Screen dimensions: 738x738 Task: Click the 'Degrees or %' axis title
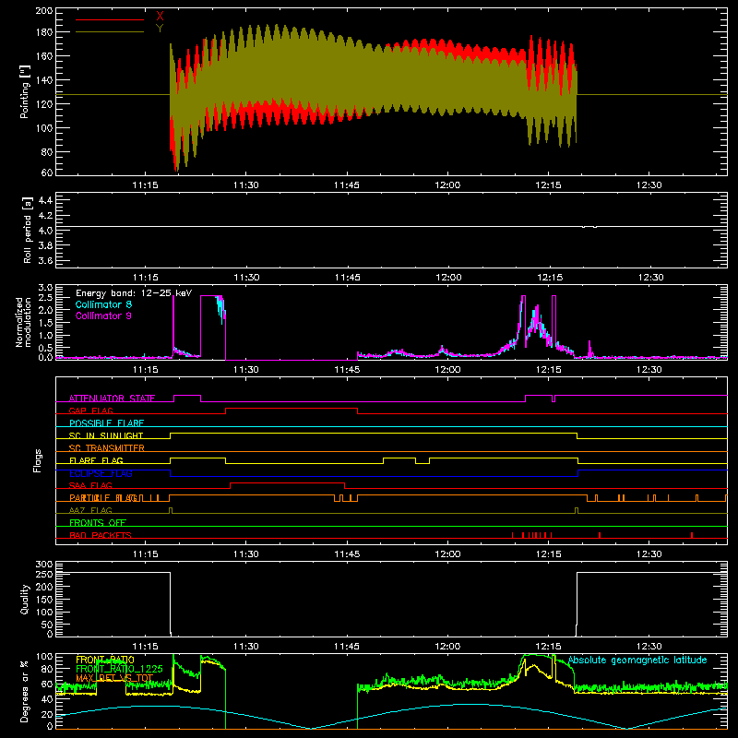(25, 691)
